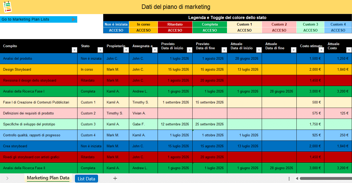Open the sheet options three-dot menu
This screenshot has height=183, width=352.
tap(289, 179)
